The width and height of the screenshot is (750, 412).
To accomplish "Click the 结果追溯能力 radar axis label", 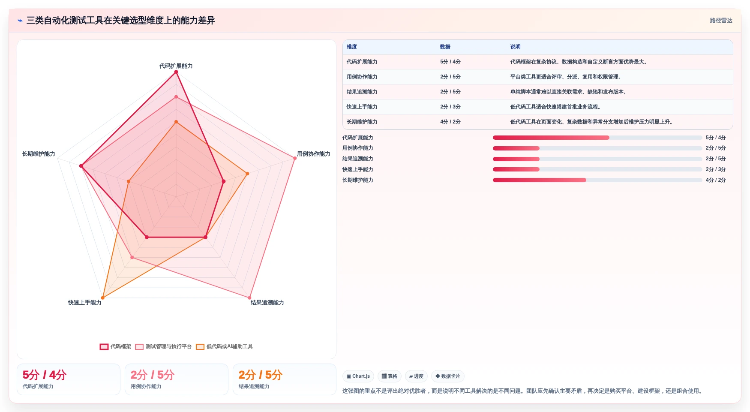I will pyautogui.click(x=267, y=303).
